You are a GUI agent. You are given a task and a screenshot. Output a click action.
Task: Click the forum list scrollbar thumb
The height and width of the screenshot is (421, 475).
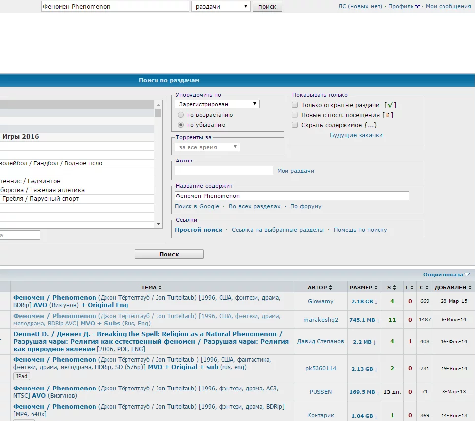(158, 113)
